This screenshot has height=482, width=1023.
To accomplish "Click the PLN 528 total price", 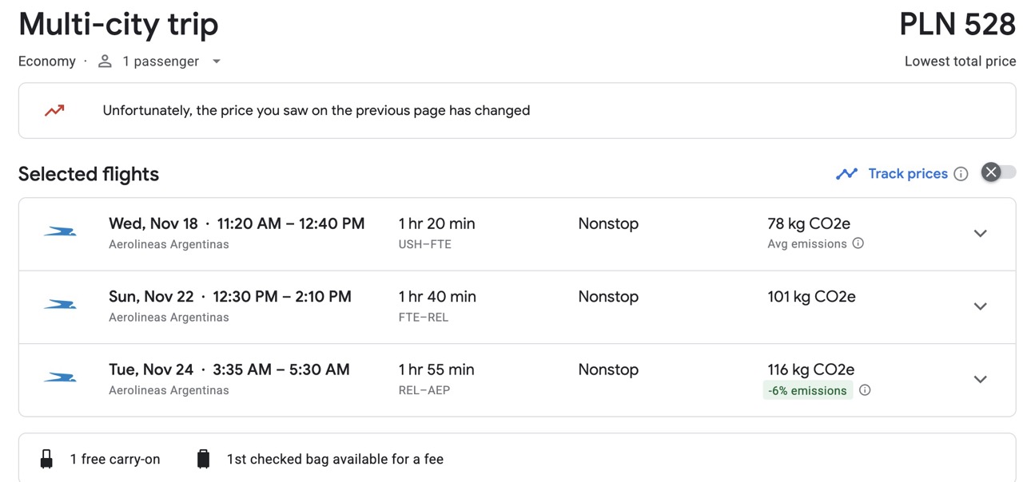I will (x=957, y=25).
